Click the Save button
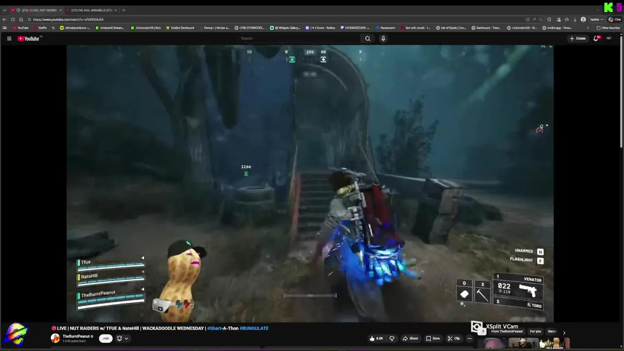Image resolution: width=624 pixels, height=351 pixels. pyautogui.click(x=433, y=338)
